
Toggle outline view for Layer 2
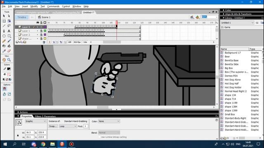click(45, 35)
